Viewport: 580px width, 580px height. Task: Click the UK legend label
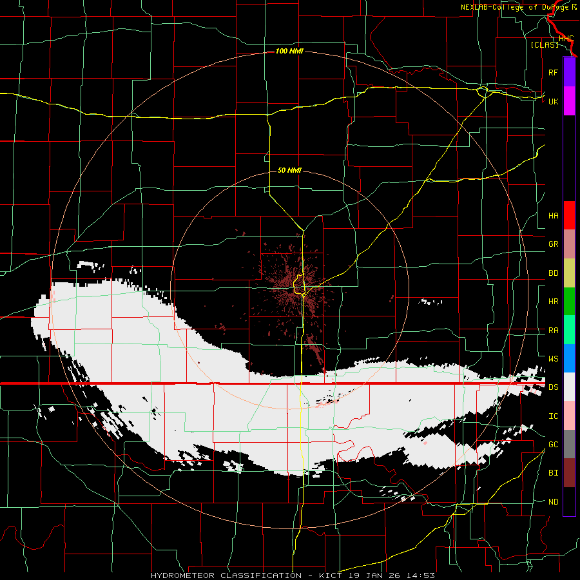(553, 101)
